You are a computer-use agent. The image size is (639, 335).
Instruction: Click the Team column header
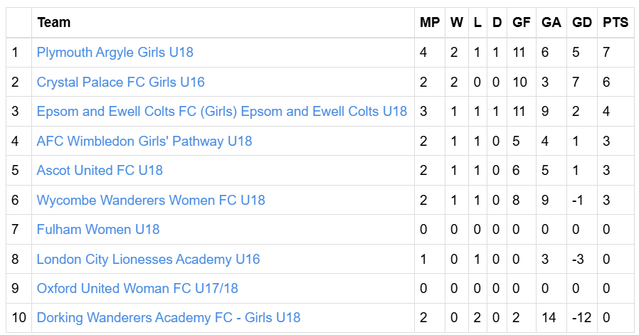pos(54,23)
